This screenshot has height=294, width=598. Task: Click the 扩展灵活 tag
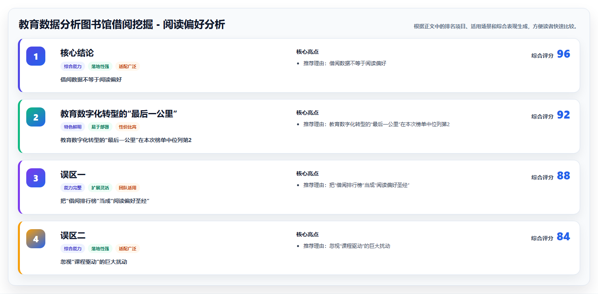[100, 188]
